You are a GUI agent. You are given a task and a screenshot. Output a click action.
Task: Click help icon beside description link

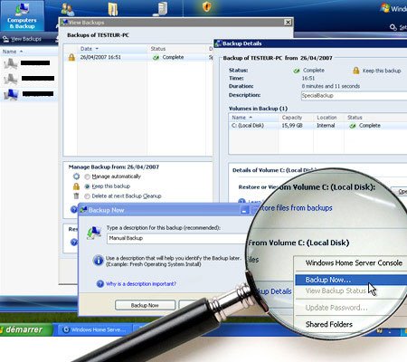coord(100,284)
